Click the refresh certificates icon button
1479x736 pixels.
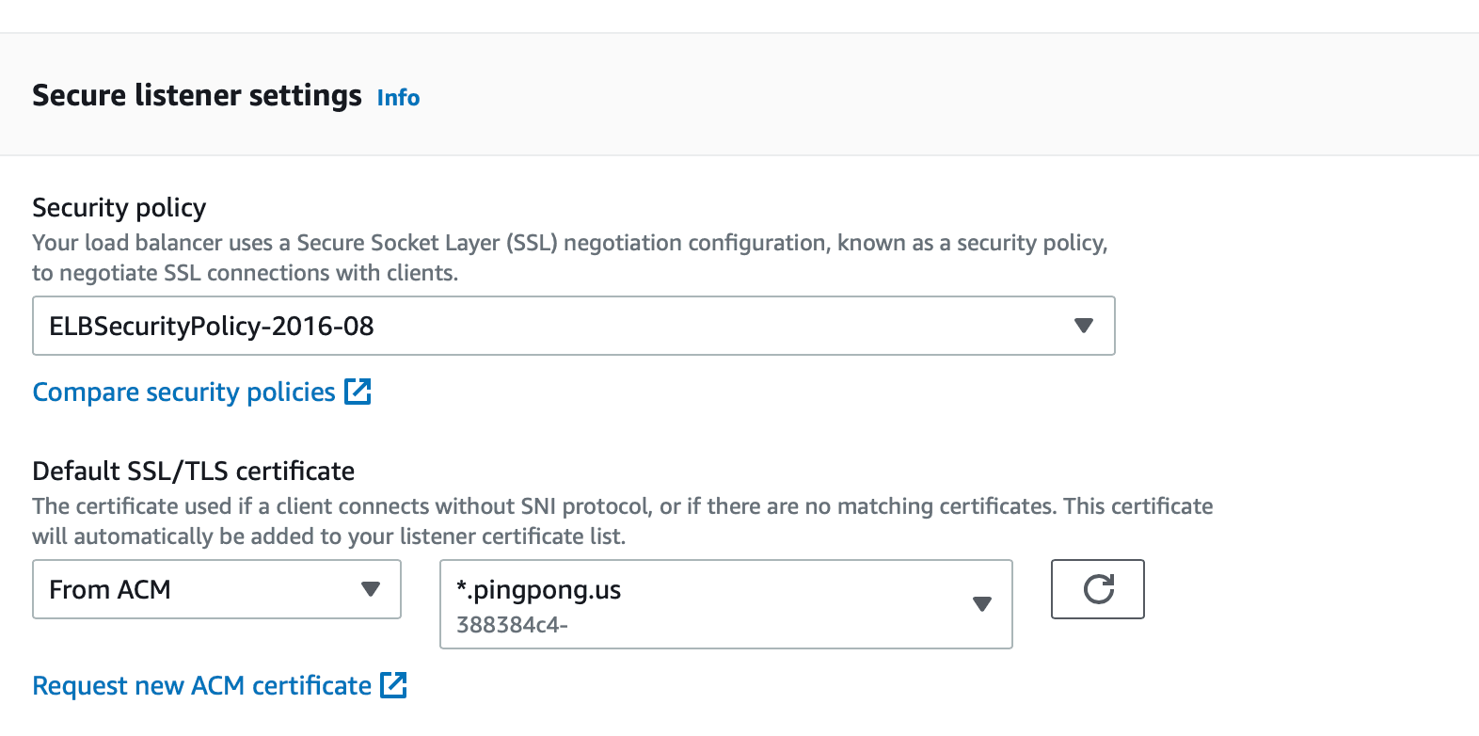[1097, 589]
